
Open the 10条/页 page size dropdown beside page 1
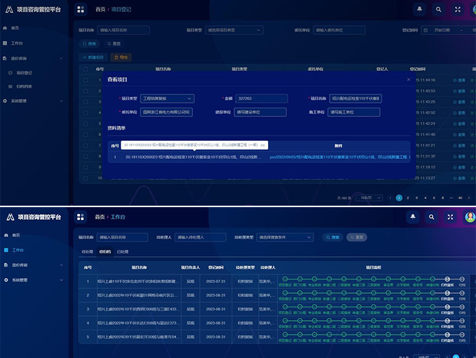pyautogui.click(x=368, y=198)
